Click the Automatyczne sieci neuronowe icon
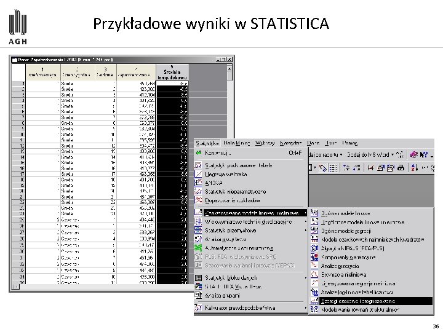443x332 pixels. click(199, 248)
